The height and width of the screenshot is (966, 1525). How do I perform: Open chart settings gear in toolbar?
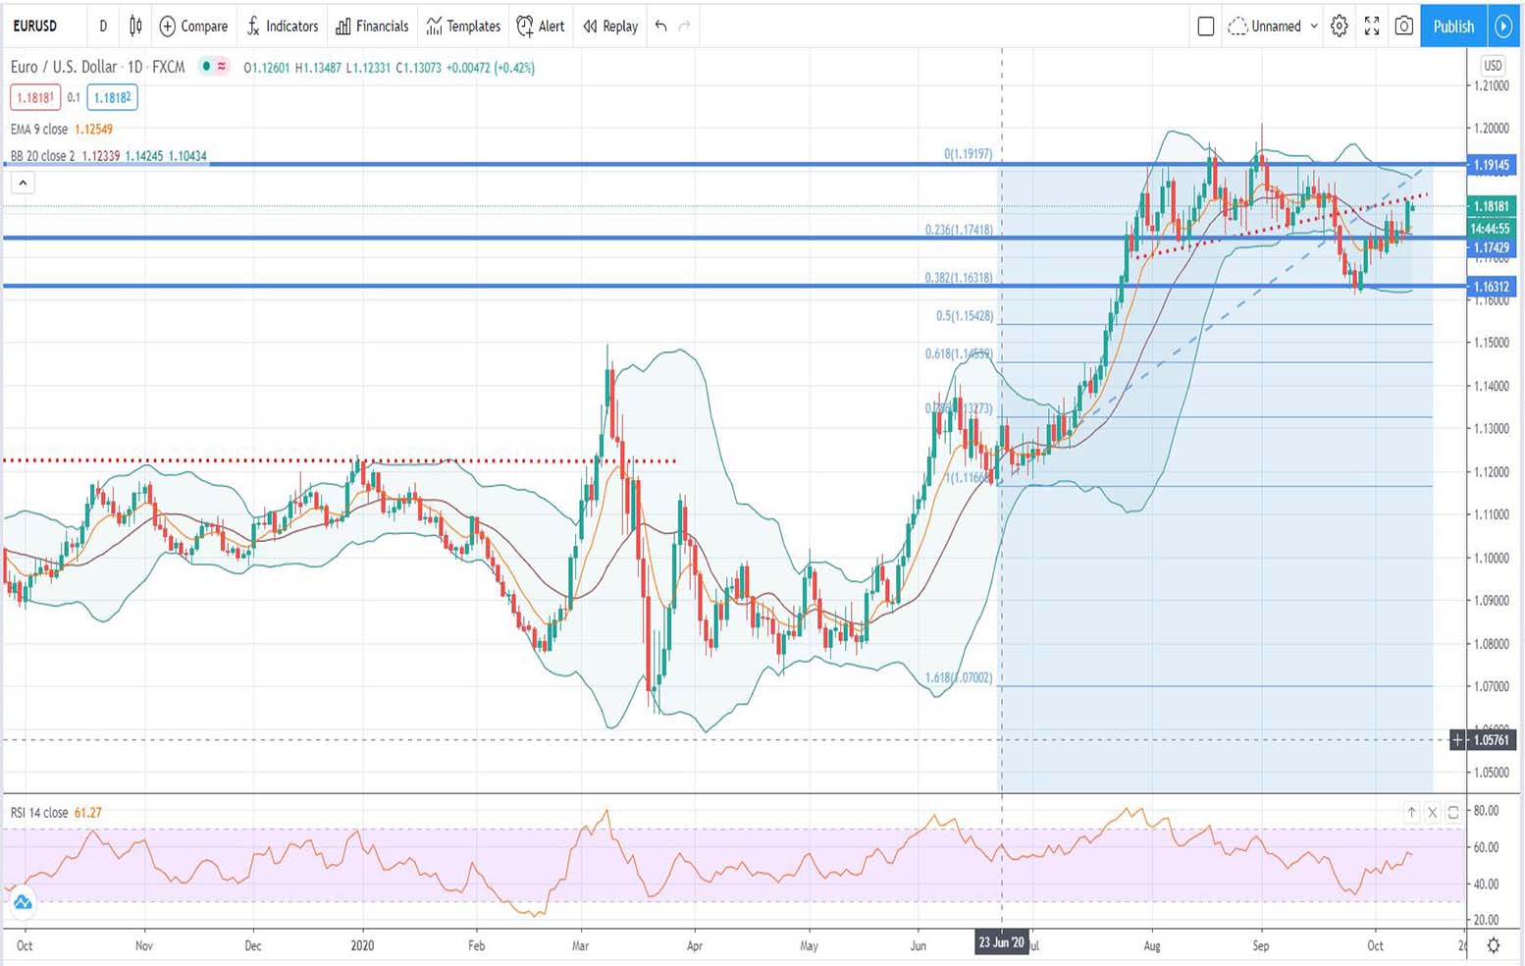[x=1339, y=27]
